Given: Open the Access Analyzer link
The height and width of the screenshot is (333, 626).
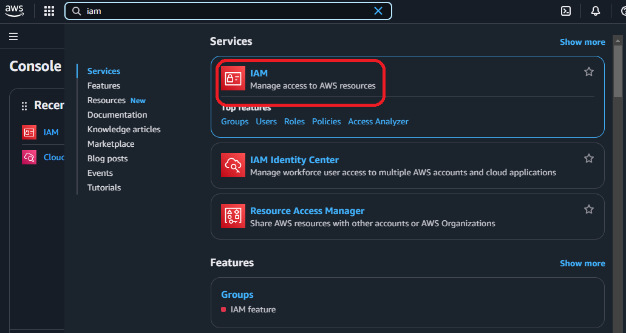Looking at the screenshot, I should click(378, 121).
